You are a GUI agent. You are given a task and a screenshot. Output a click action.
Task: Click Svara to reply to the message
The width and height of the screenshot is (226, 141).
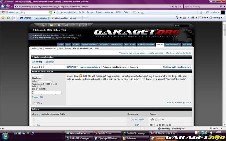(169, 103)
